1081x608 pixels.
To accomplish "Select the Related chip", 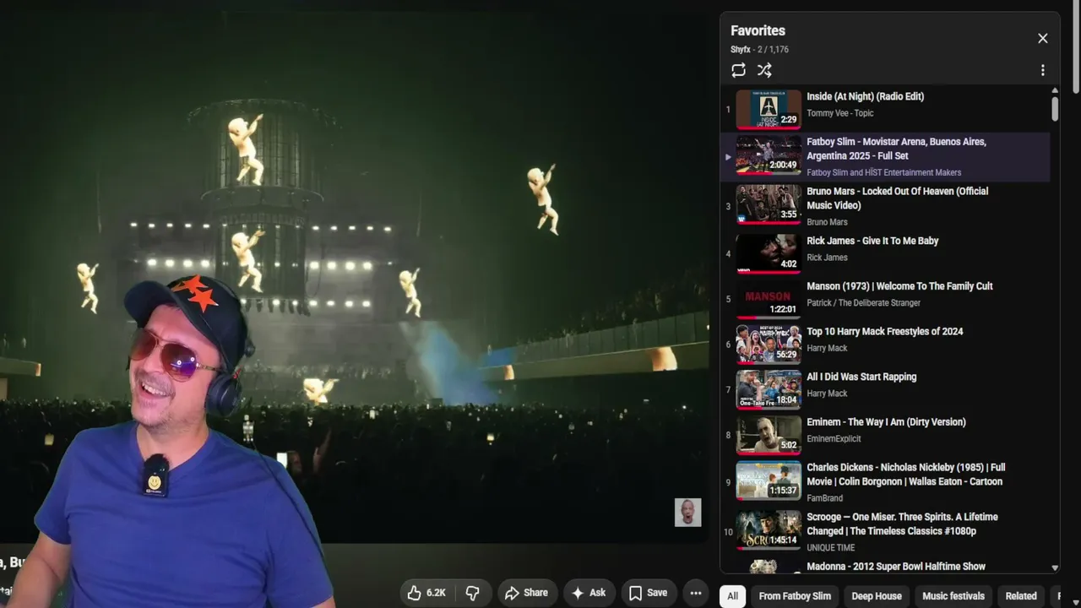I will (x=1021, y=596).
